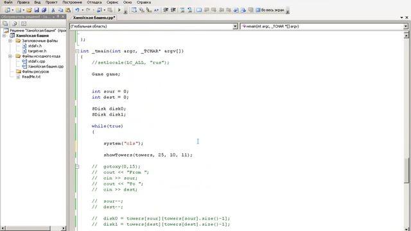Collapse the Заголовочные файлы folder

[x=10, y=41]
